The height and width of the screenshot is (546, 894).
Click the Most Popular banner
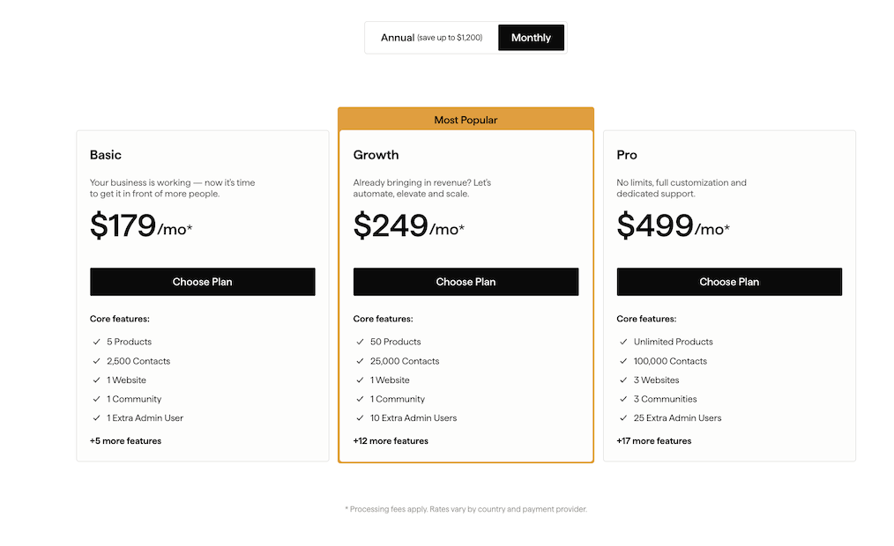click(466, 119)
